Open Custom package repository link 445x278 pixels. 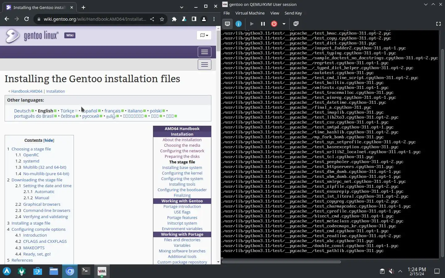[182, 262]
